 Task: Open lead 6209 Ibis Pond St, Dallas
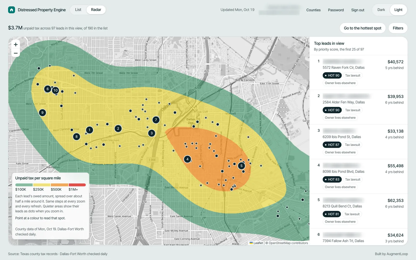359,142
